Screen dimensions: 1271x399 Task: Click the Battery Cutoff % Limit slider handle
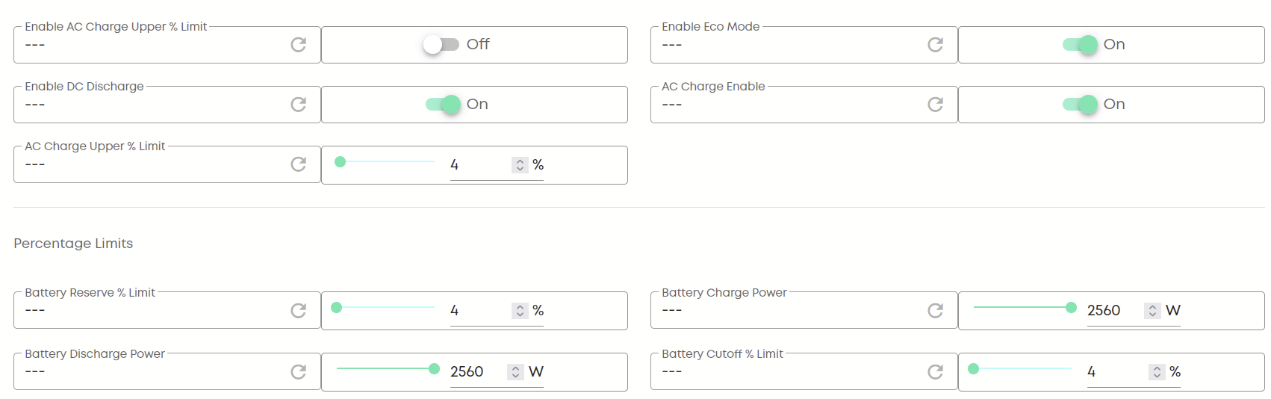coord(973,369)
